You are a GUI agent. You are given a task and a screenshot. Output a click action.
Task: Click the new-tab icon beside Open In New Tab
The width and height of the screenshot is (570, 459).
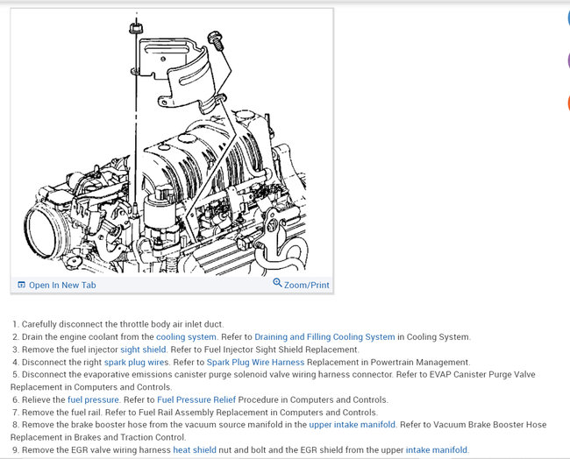click(21, 285)
